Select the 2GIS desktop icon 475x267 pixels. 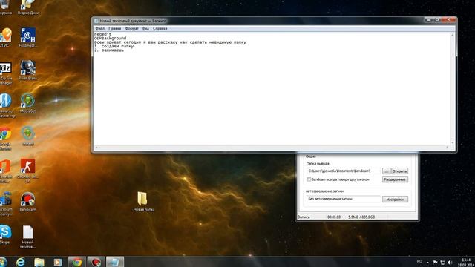(x=5, y=37)
